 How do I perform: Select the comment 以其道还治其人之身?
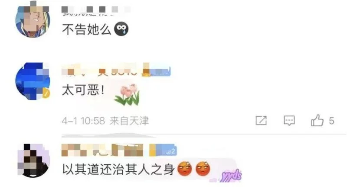point(118,169)
